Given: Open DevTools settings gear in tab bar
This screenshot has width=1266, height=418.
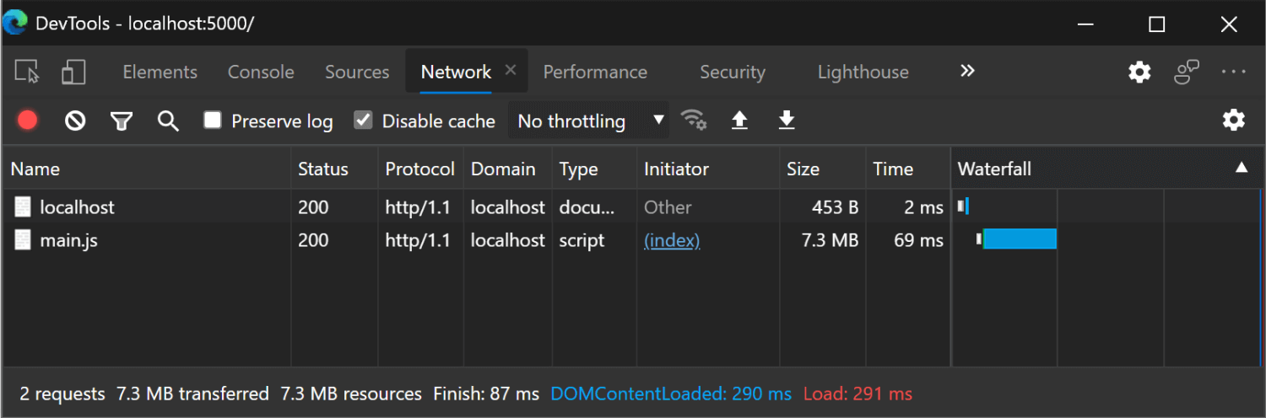Looking at the screenshot, I should pyautogui.click(x=1140, y=72).
